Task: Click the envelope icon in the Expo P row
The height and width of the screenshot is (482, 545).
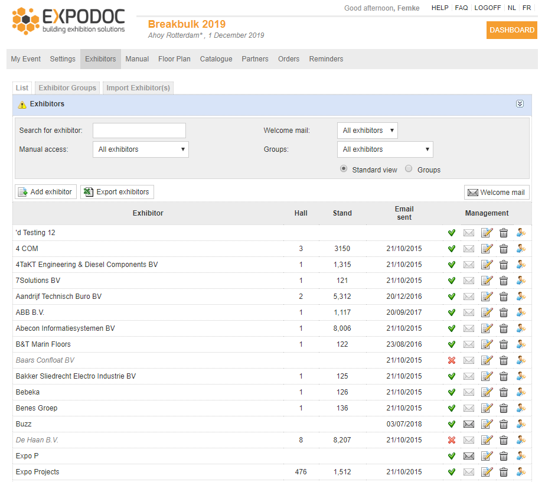Action: coord(468,456)
